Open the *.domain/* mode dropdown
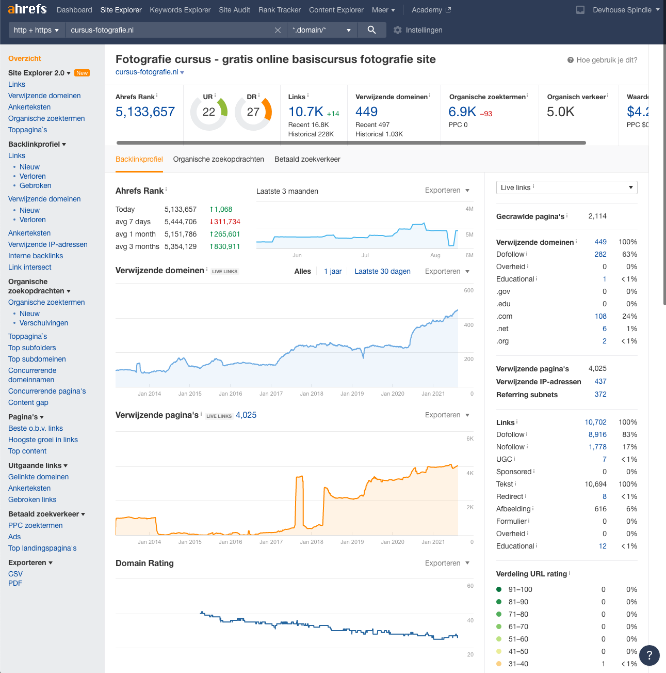 pos(321,30)
